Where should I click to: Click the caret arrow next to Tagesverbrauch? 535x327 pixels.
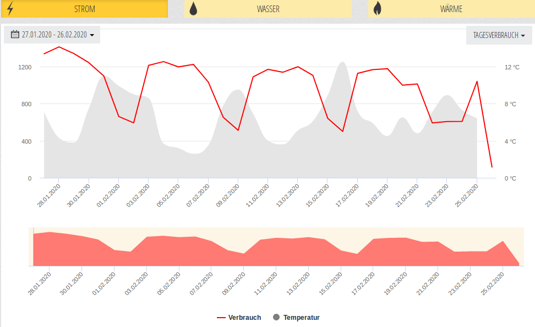point(523,35)
